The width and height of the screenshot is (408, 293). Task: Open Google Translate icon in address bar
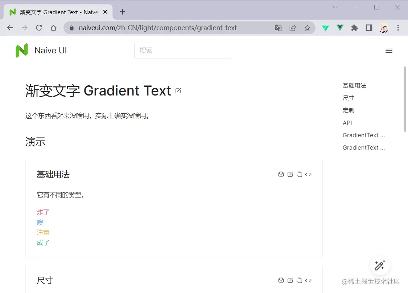278,28
